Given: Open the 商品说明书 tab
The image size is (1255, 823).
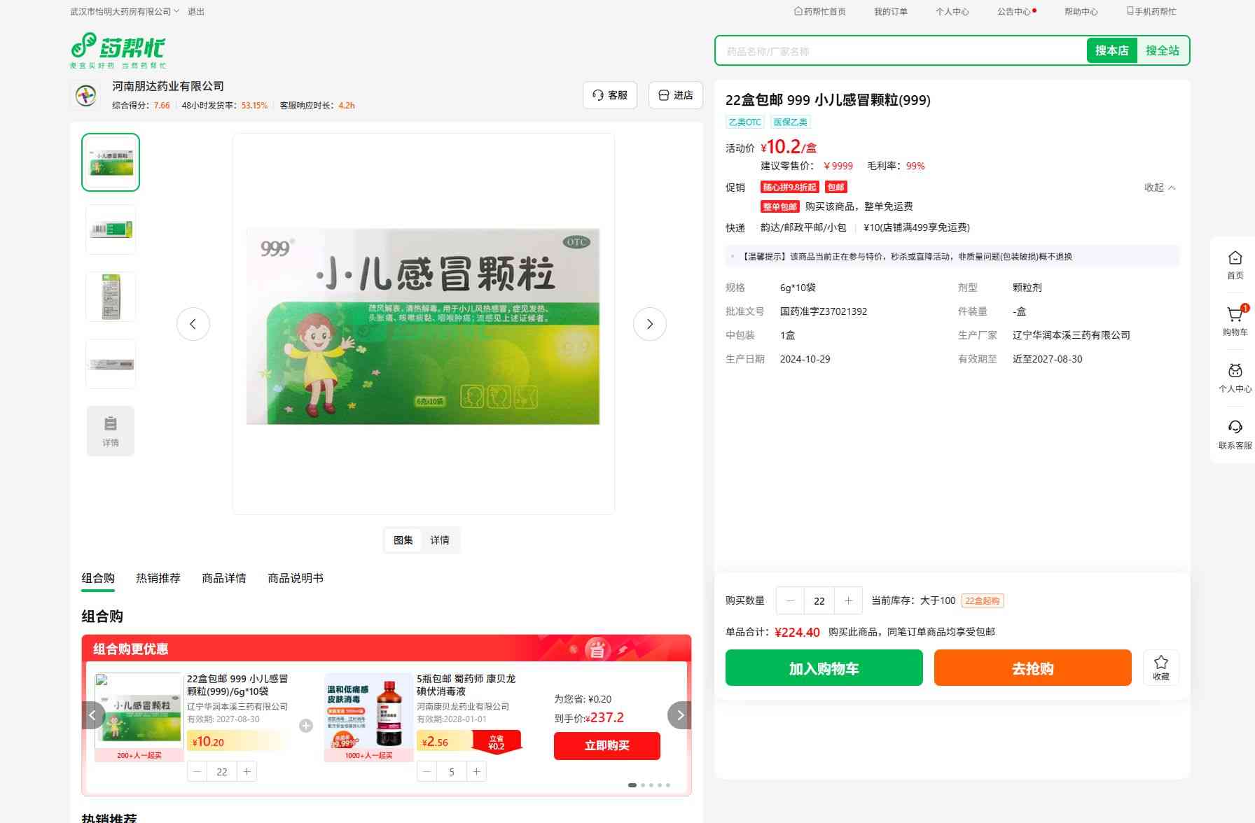Looking at the screenshot, I should [x=295, y=578].
